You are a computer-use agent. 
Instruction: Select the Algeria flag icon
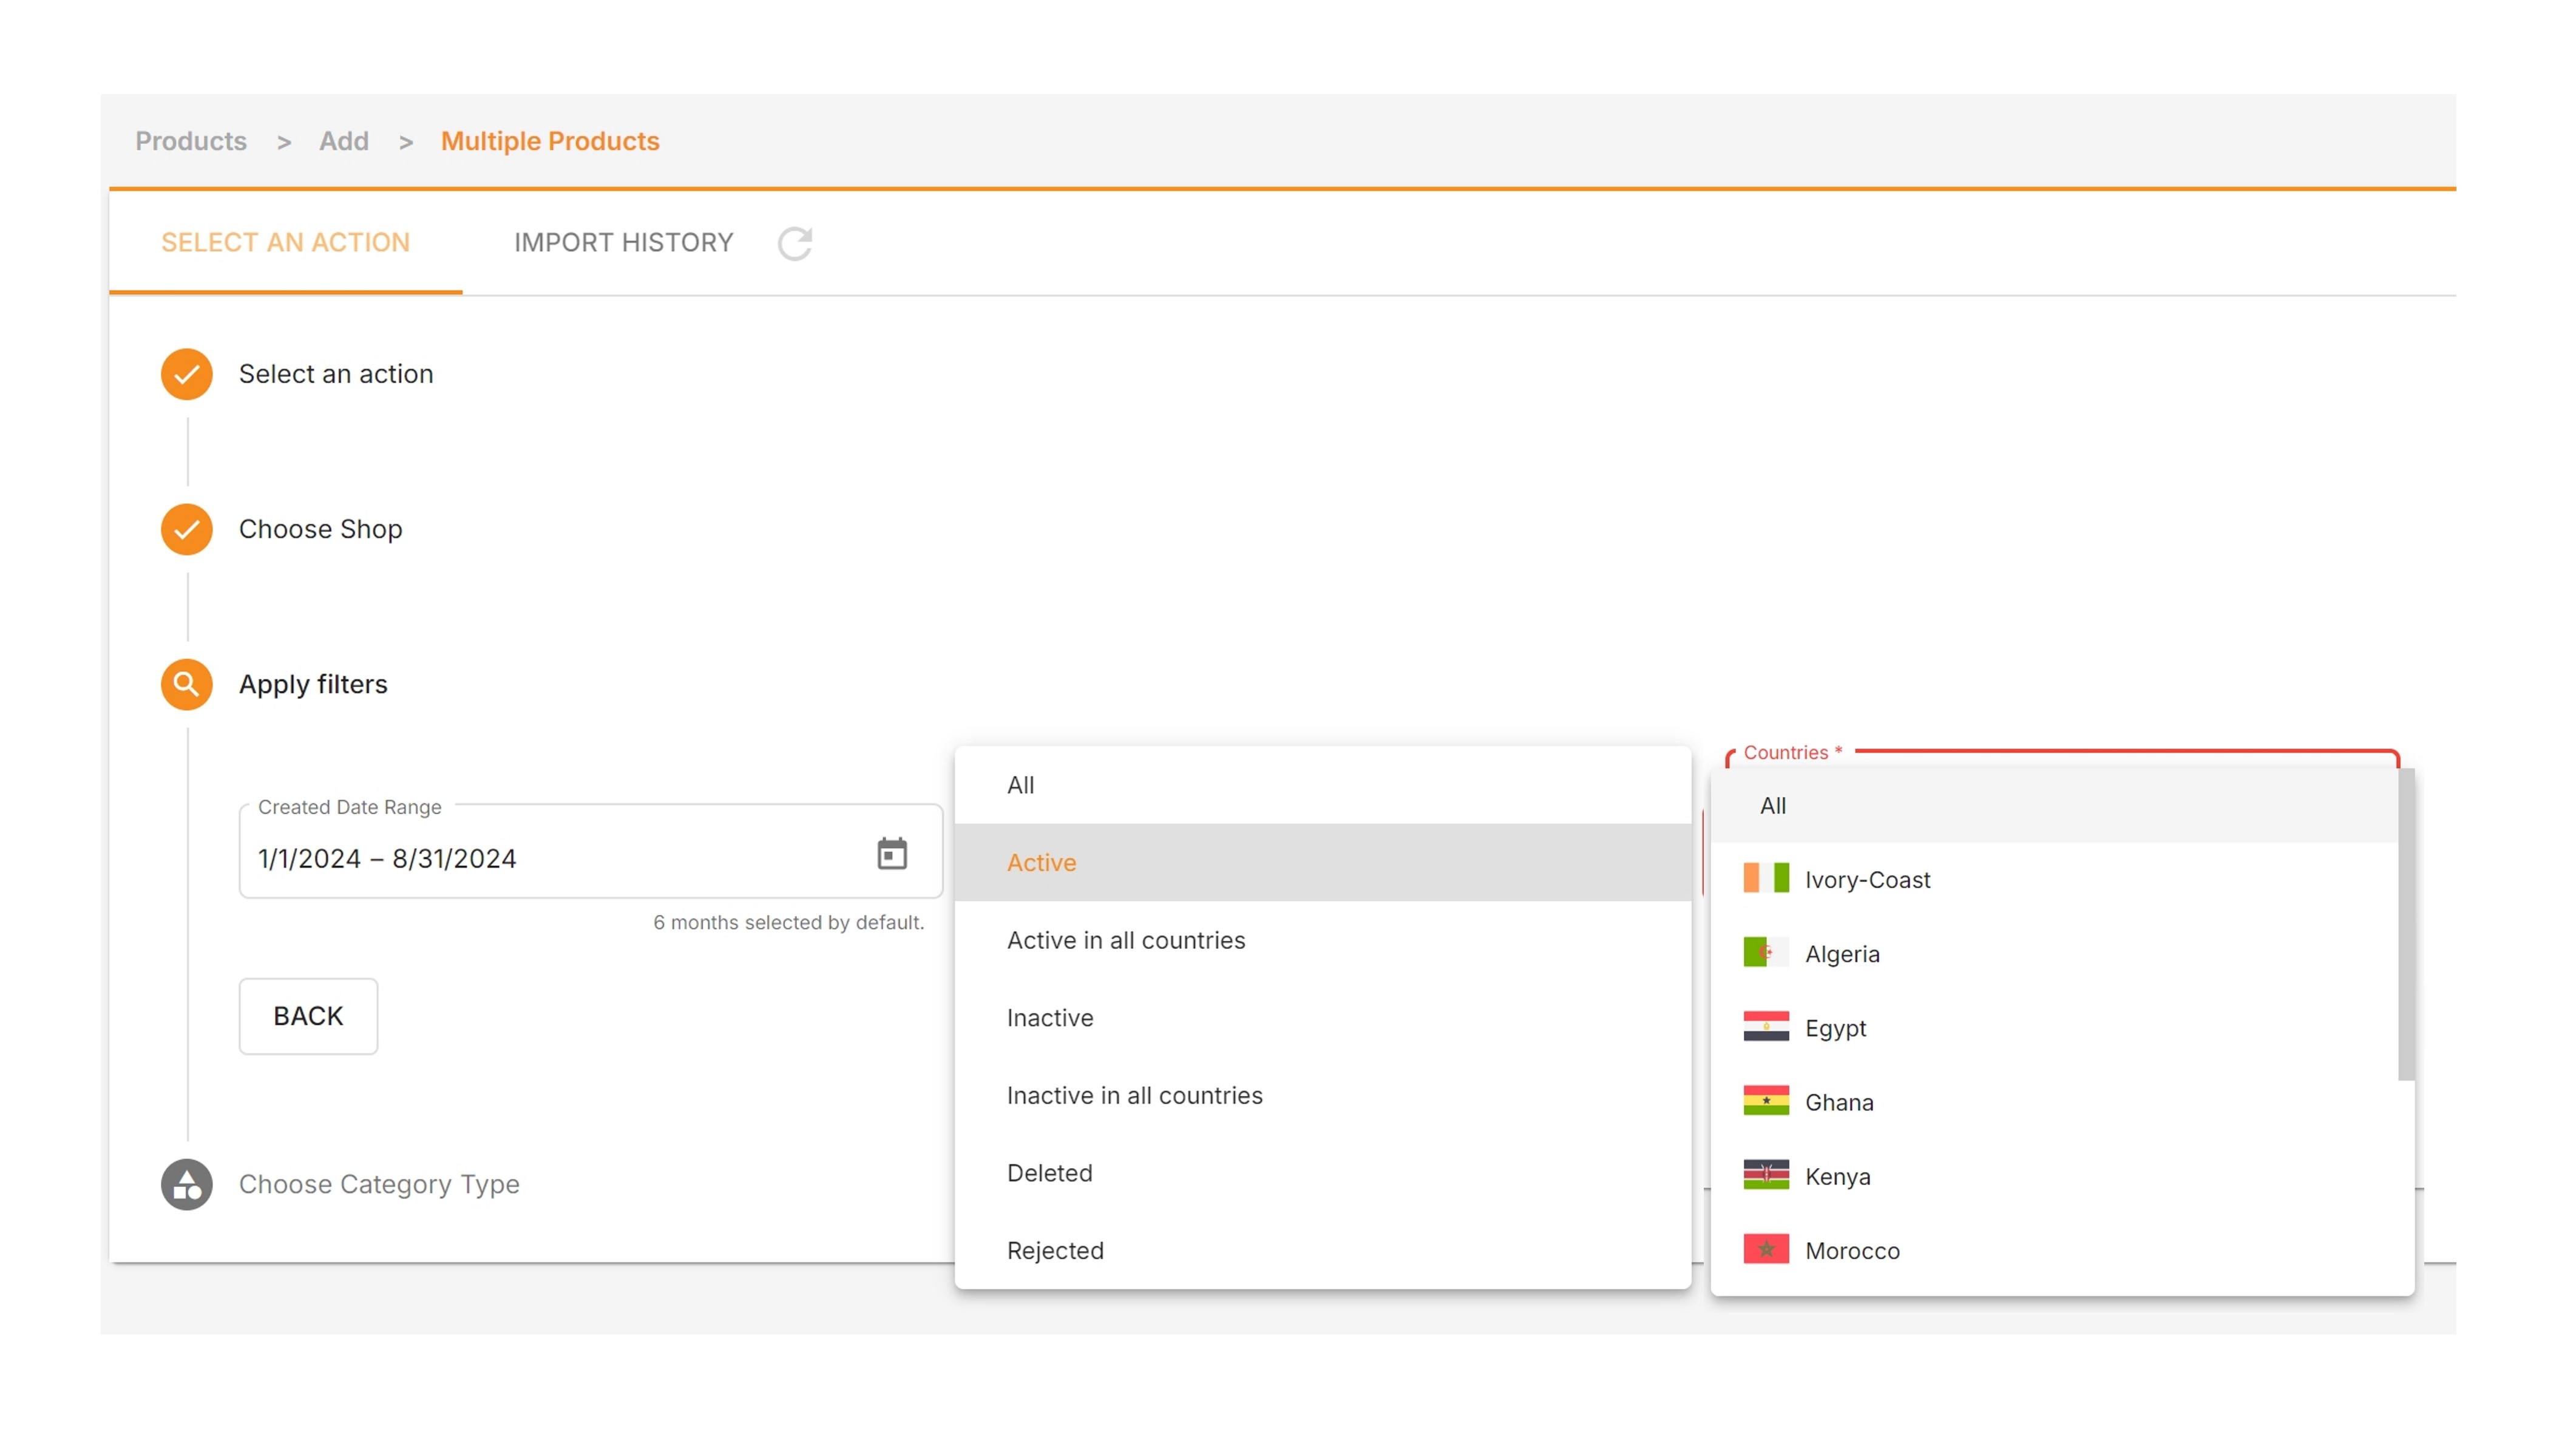pos(1766,952)
